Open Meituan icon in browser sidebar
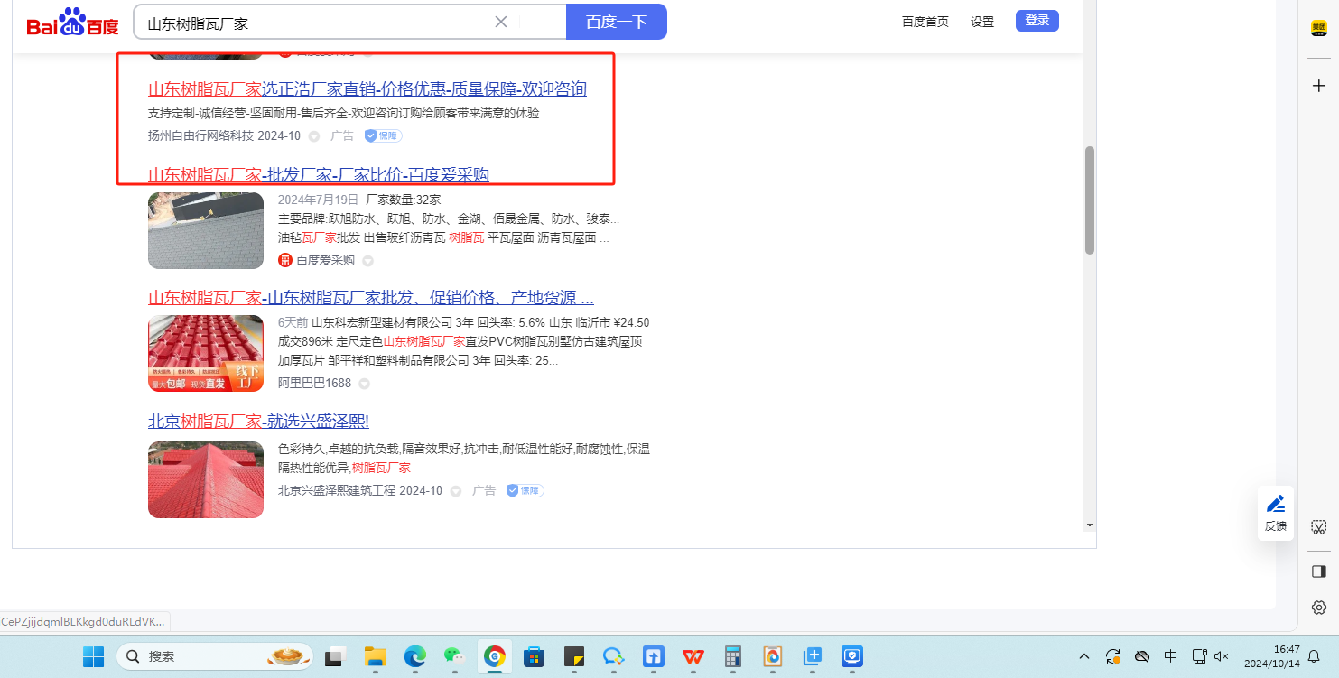Image resolution: width=1339 pixels, height=678 pixels. pos(1318,29)
